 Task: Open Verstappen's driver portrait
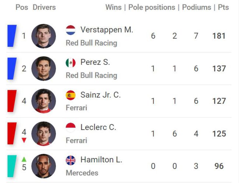click(44, 36)
